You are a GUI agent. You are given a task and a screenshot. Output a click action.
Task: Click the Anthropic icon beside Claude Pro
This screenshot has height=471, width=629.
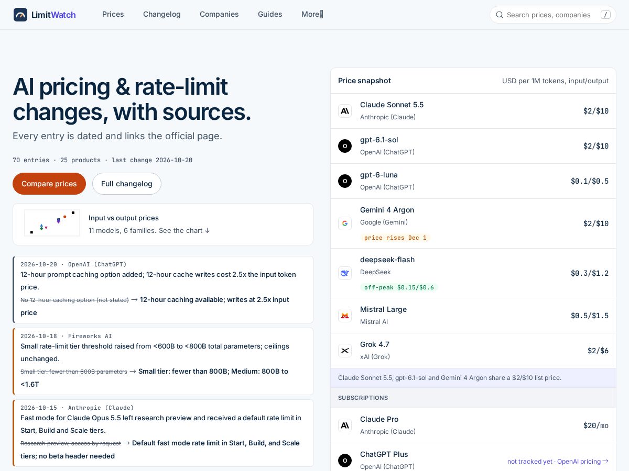point(345,425)
